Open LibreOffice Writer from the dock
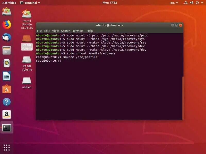This screenshot has height=154, width=206. [7, 76]
